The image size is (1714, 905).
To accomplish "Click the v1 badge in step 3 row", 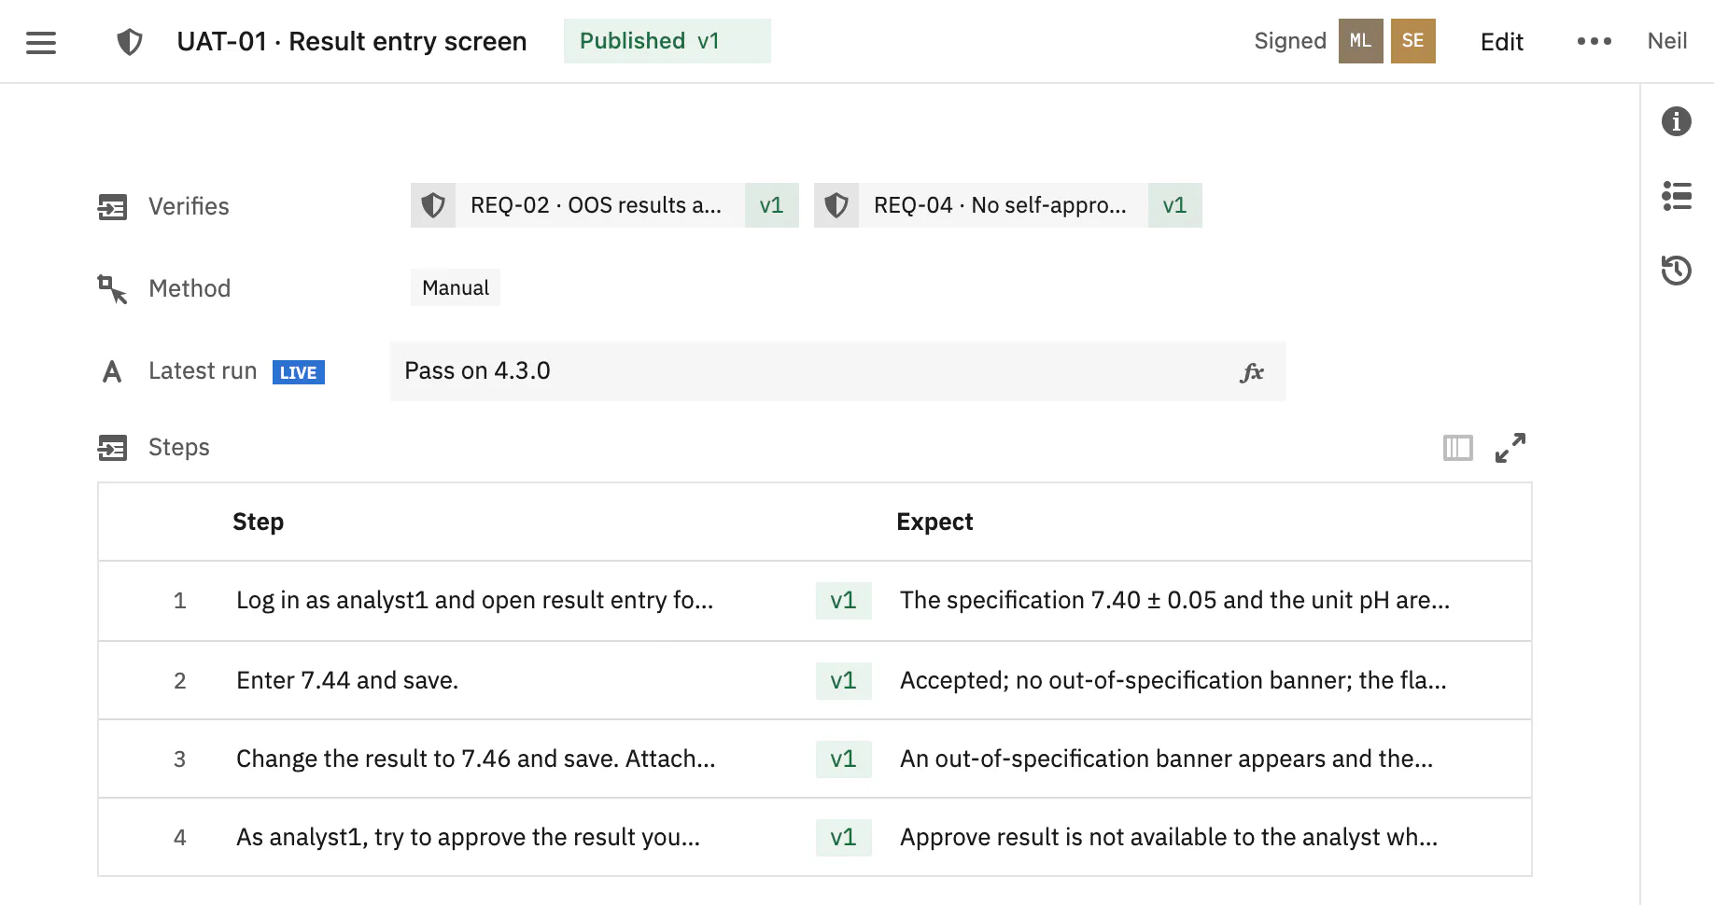I will click(843, 759).
